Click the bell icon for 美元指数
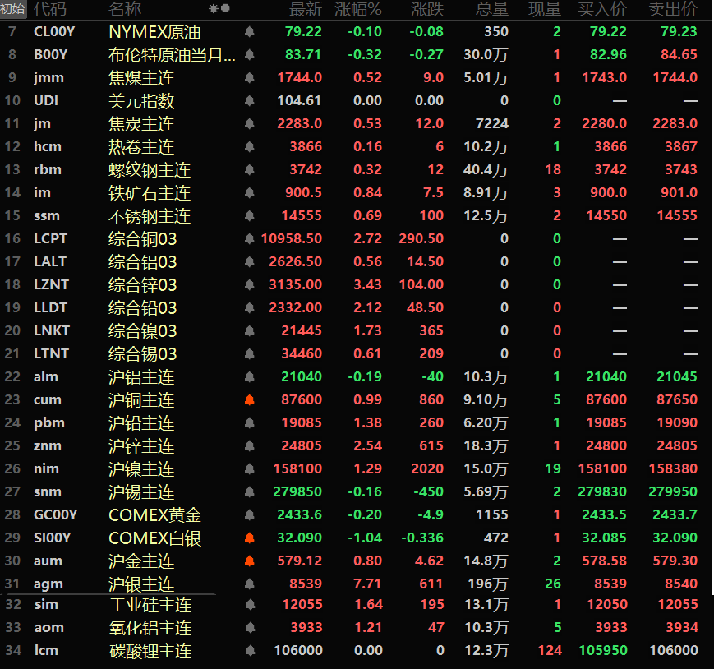The width and height of the screenshot is (714, 669). click(249, 100)
